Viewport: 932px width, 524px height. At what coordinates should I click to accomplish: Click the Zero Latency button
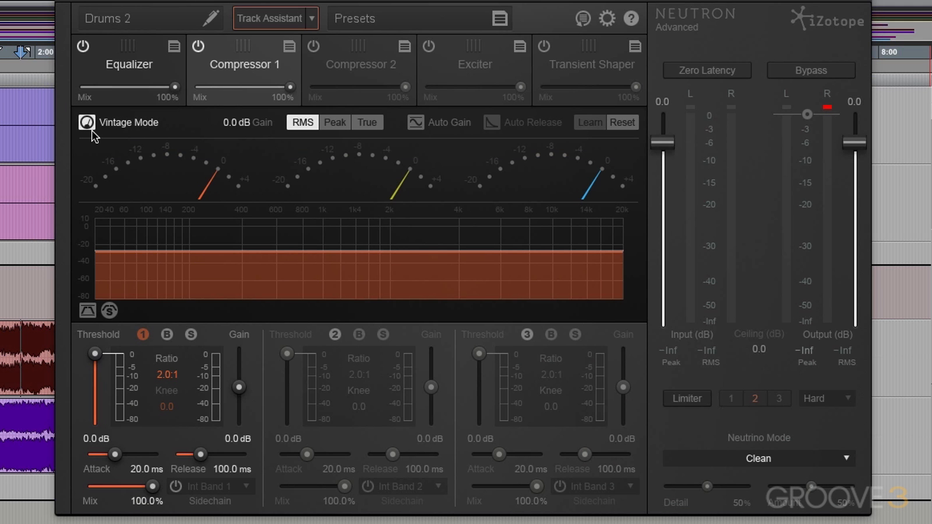[x=707, y=70]
